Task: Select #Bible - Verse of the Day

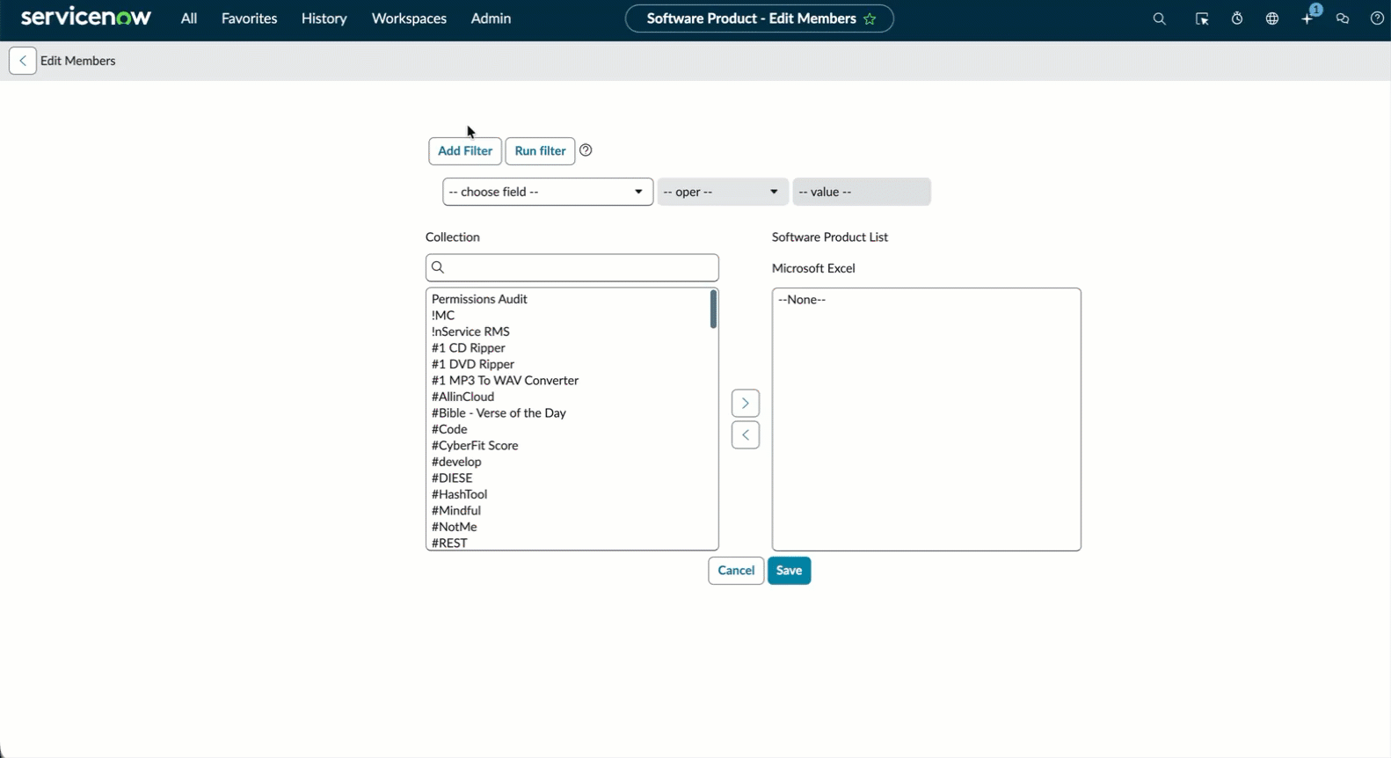Action: (x=499, y=413)
